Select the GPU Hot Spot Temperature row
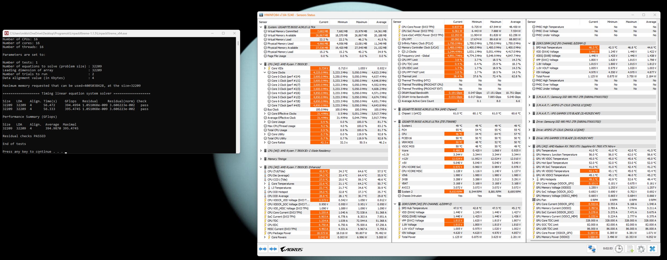The width and height of the screenshot is (667, 260). pos(592,163)
